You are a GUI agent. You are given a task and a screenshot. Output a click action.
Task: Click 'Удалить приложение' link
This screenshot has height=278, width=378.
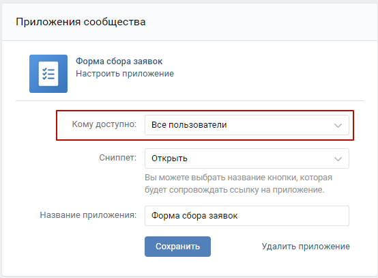click(306, 247)
